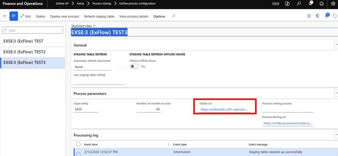Click EXSE company selector
This screenshot has width=338, height=156.
coord(276,4)
